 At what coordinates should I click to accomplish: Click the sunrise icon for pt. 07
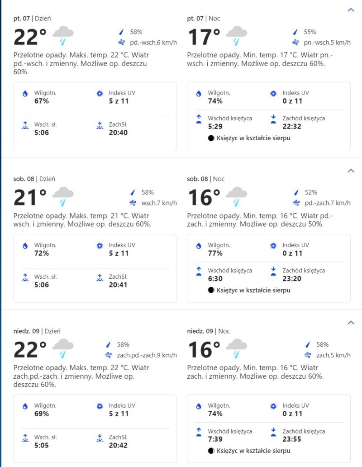point(25,125)
